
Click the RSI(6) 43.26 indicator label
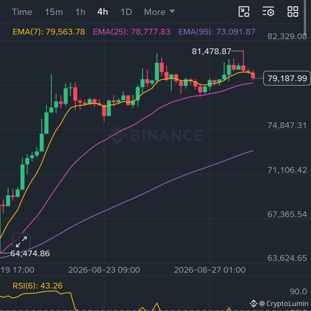point(37,286)
